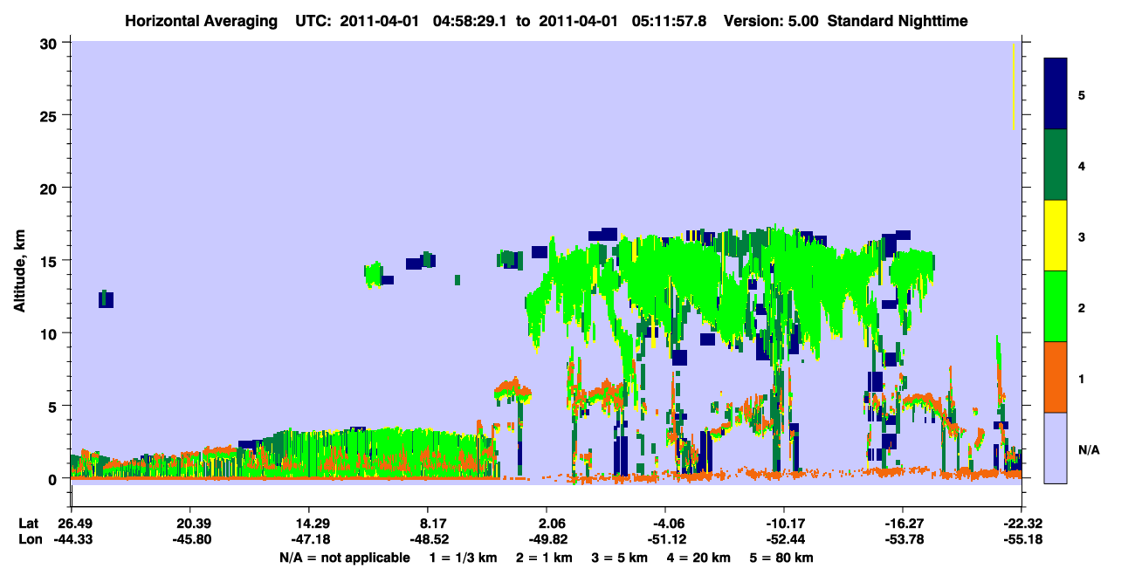Click latitude value 14.29
Screen dimensions: 1135x582
coord(309,524)
